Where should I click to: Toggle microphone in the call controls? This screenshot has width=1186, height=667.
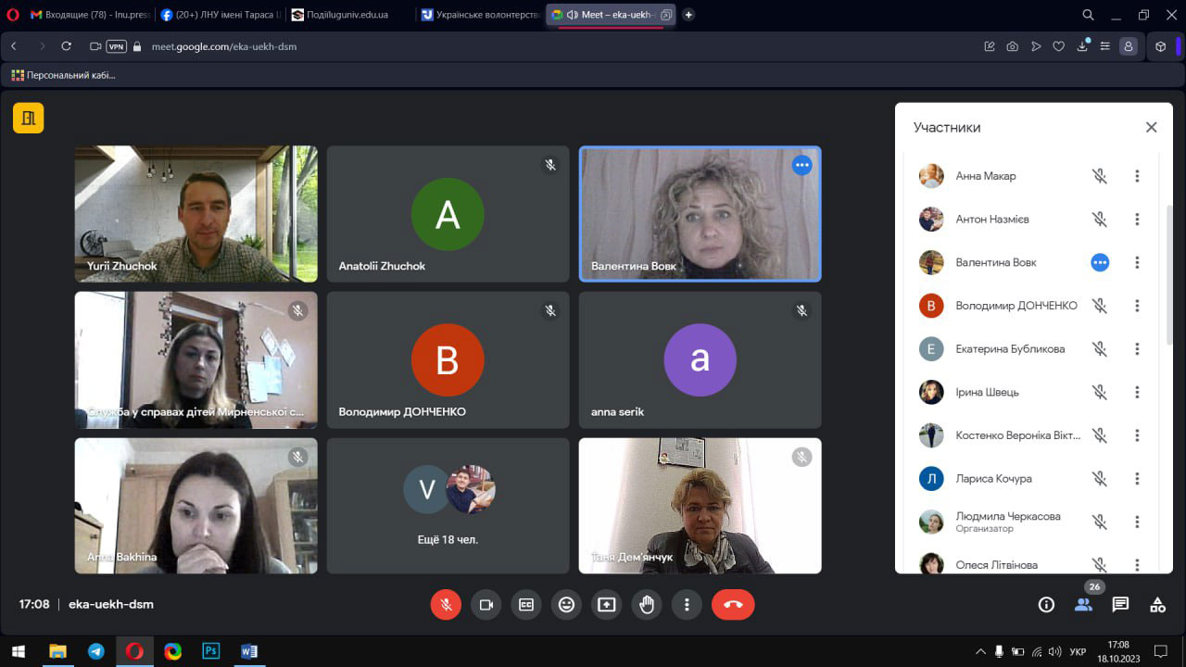[x=446, y=605]
